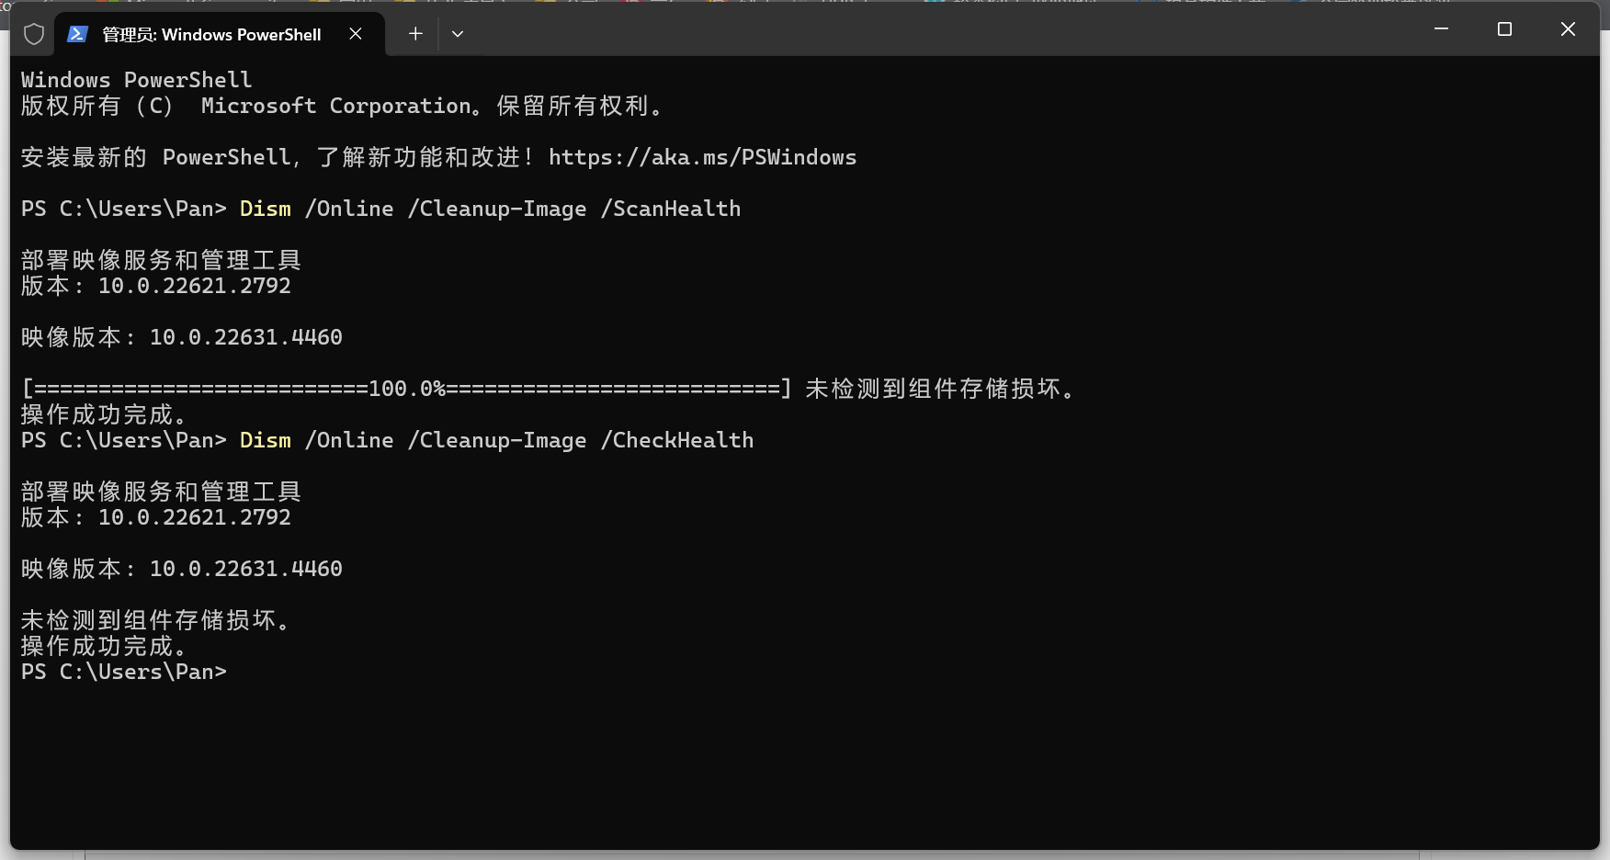Click the /ScanHealth parameter text
The image size is (1610, 860).
(x=671, y=209)
